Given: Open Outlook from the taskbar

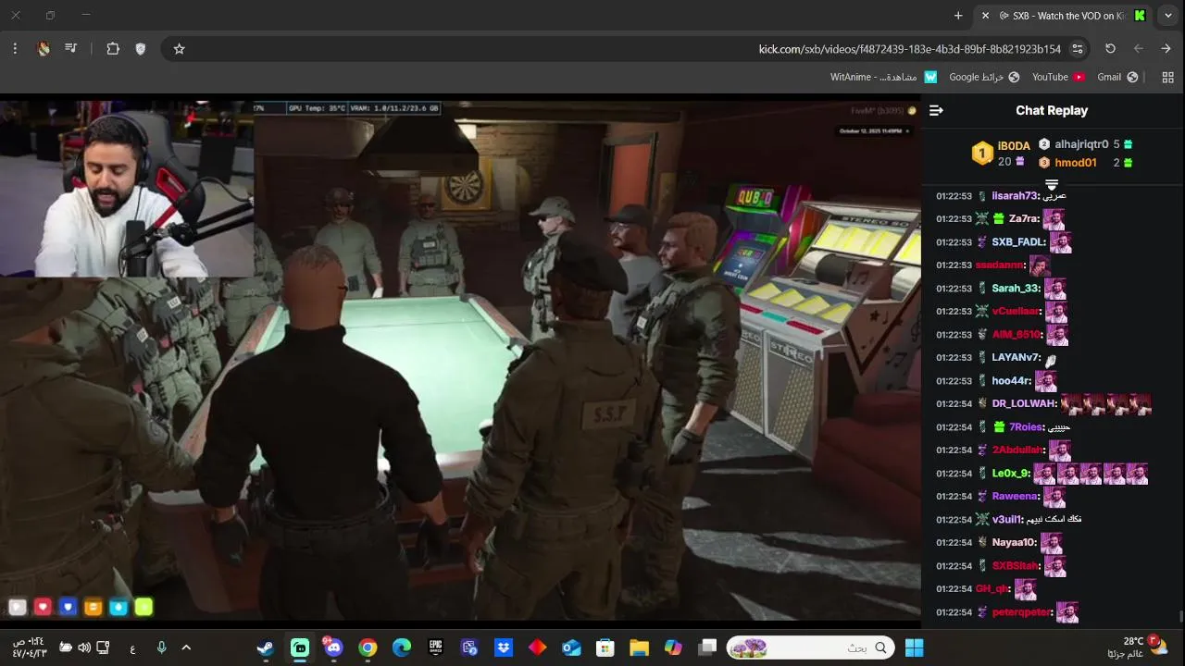Looking at the screenshot, I should click(571, 647).
